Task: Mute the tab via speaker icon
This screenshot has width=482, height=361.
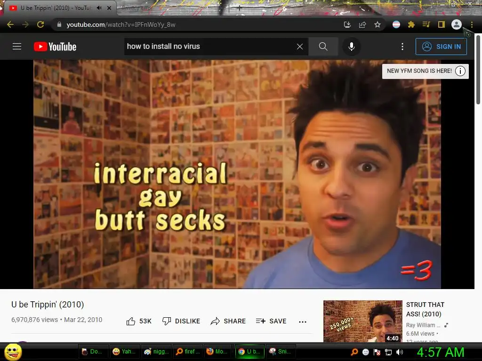Action: click(x=99, y=8)
